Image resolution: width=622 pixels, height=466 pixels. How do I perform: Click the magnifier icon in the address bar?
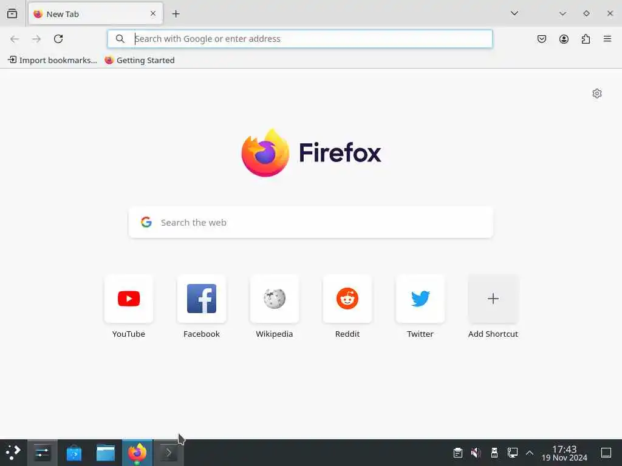120,39
